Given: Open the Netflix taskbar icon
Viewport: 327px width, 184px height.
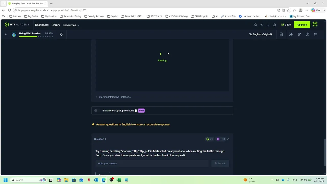Looking at the screenshot, I should tap(89, 180).
